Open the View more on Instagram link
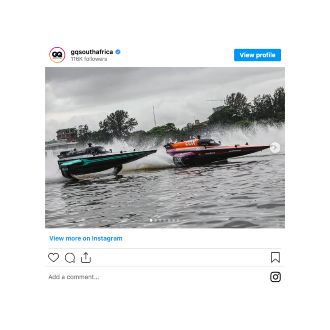Viewport: 330px width, 330px height. (x=86, y=238)
